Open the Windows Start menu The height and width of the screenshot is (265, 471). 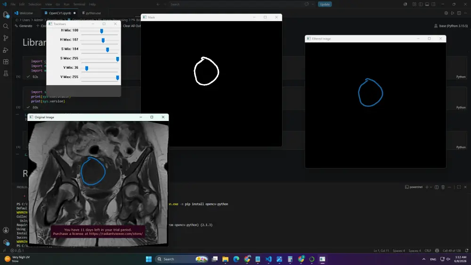[149, 259]
